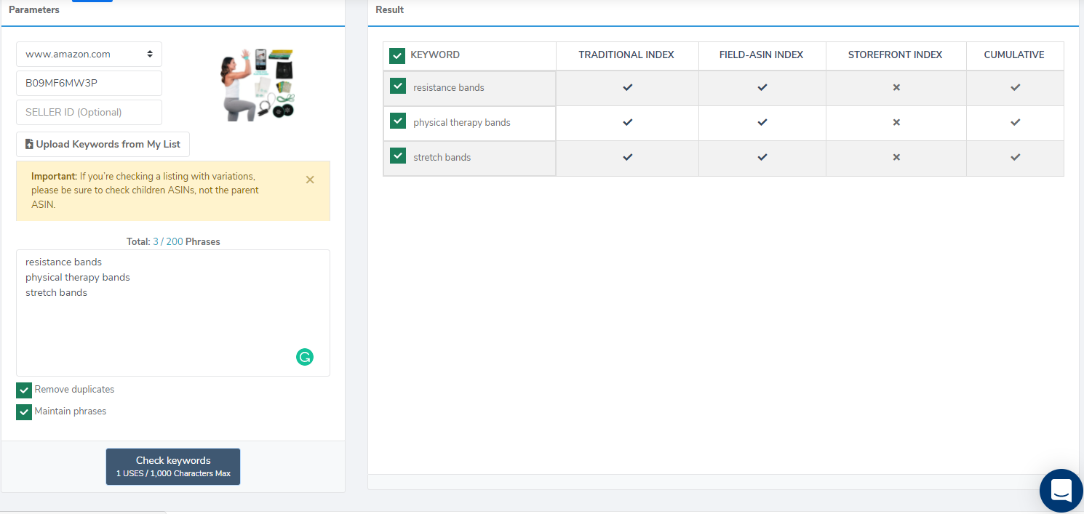The image size is (1084, 514).
Task: Click the ASIN field containing B09MF6MW3P
Action: (89, 83)
